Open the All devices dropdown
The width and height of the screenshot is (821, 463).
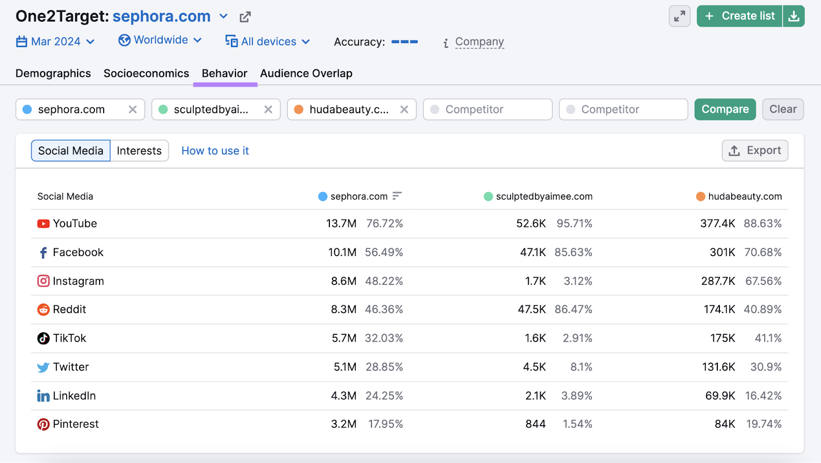click(x=267, y=41)
